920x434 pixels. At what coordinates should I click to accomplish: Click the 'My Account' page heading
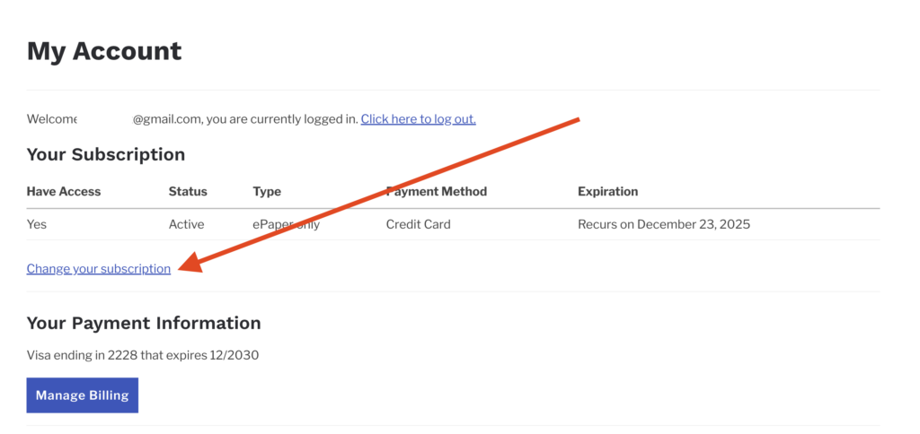pos(104,51)
